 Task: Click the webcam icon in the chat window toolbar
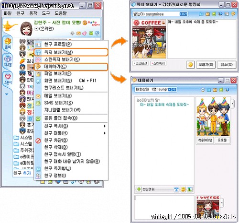coord(203,90)
